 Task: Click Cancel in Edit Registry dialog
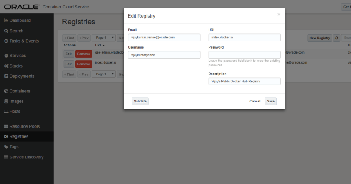click(255, 101)
